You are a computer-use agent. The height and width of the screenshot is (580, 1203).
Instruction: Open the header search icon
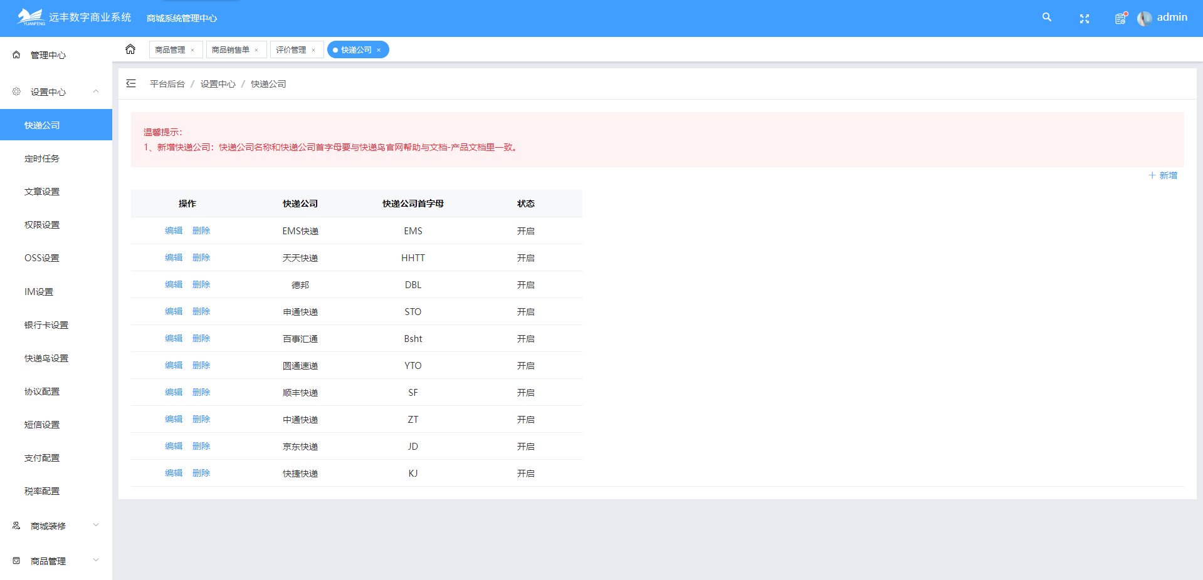(x=1047, y=18)
